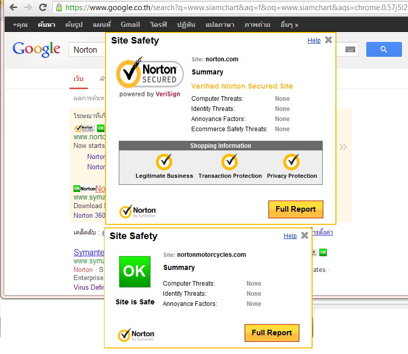Click the browser back arrow
The image size is (408, 354).
(x=13, y=7)
